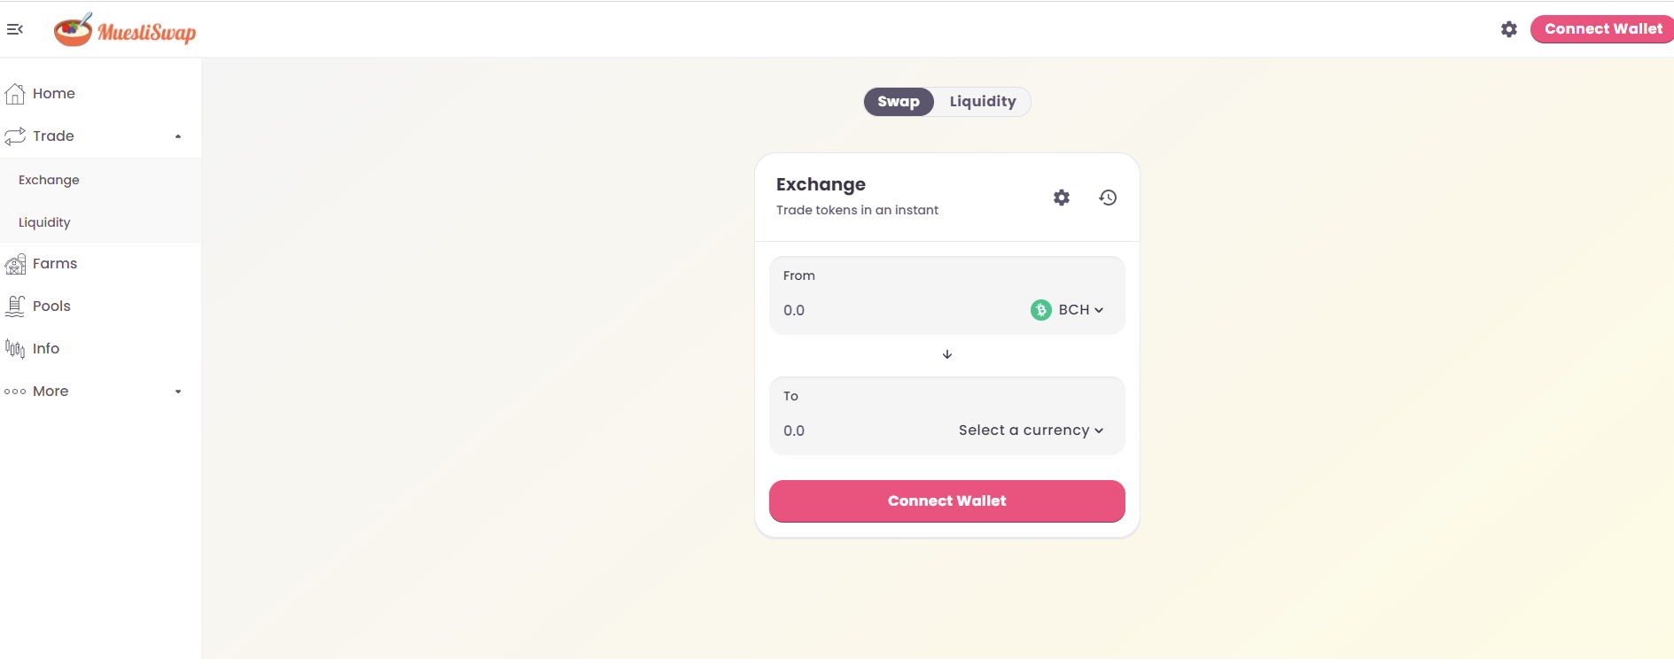Click the Connect Wallet button in the header
Screen dimensions: 1674x667
click(1602, 29)
